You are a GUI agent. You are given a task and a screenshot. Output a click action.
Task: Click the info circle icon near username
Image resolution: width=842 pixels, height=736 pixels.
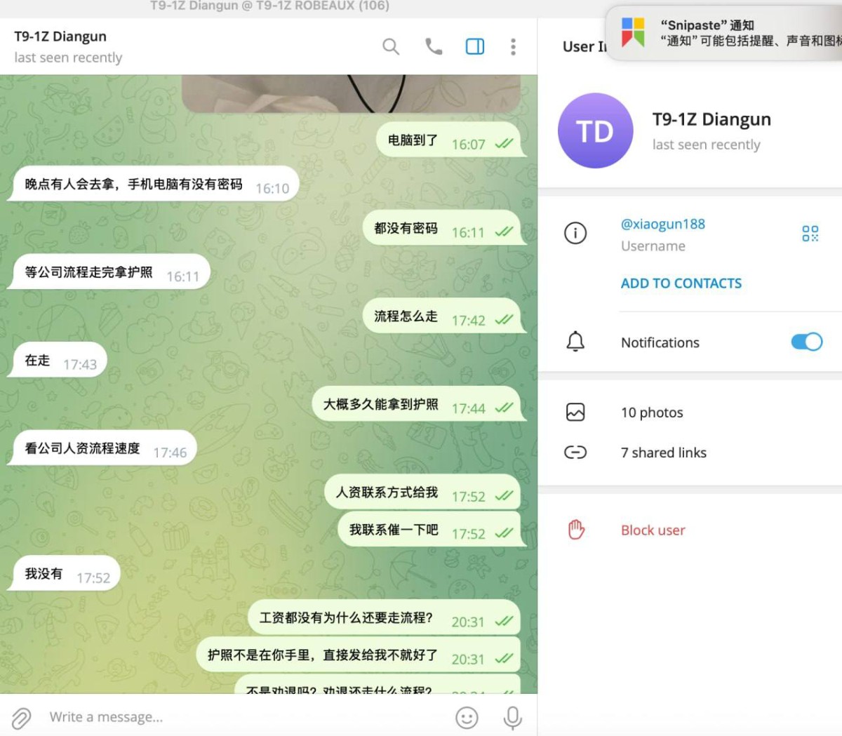575,232
